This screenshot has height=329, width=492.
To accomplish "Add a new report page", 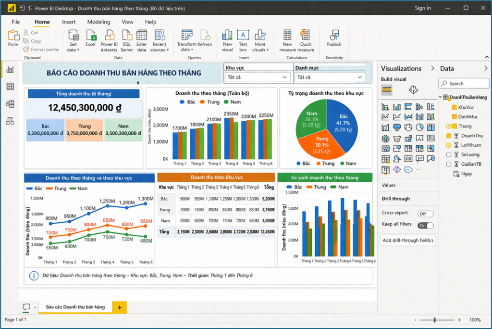I will (x=120, y=307).
